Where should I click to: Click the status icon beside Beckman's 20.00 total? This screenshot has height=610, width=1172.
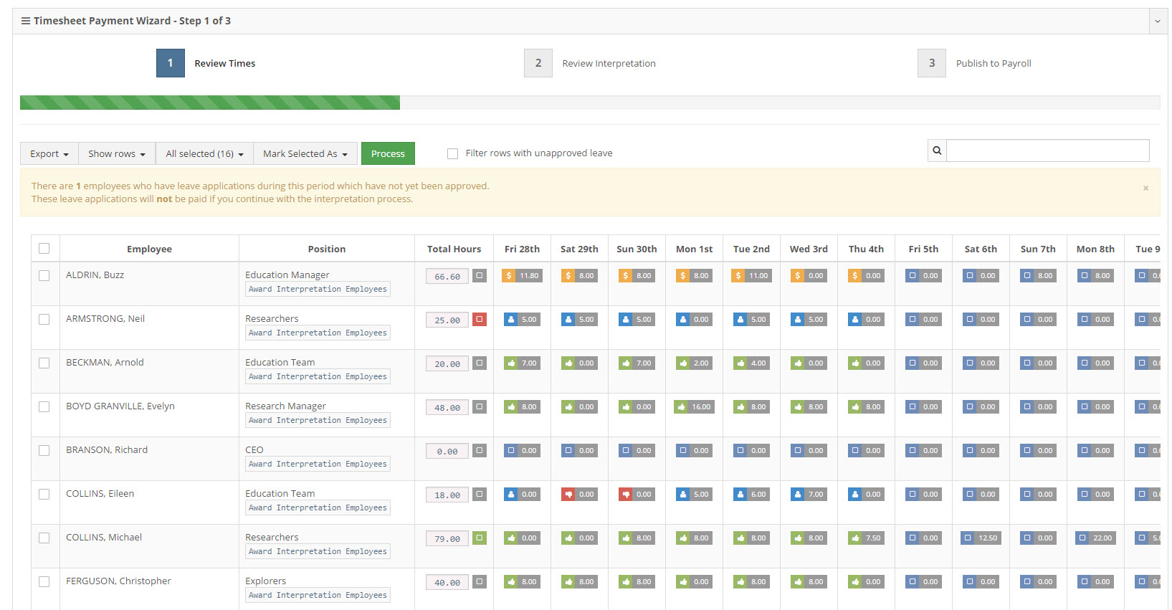[480, 363]
